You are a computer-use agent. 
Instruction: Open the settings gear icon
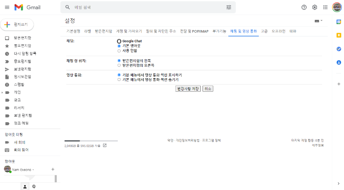(x=315, y=7)
